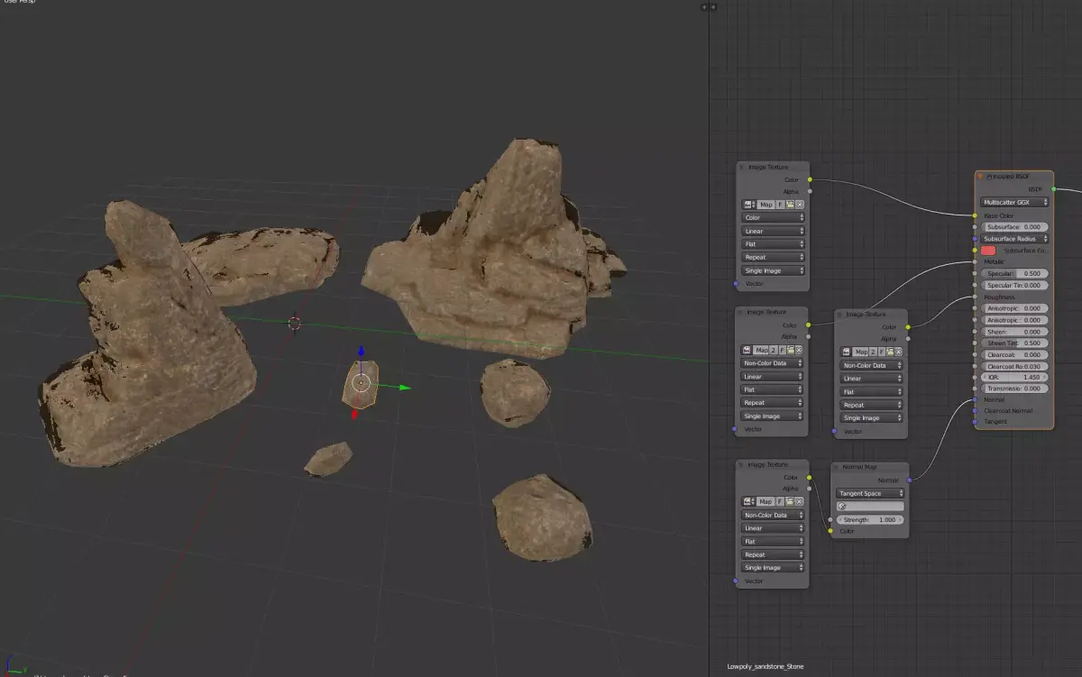This screenshot has width=1082, height=677.
Task: Collapse the Base Color Image Texture node
Action: [x=741, y=167]
